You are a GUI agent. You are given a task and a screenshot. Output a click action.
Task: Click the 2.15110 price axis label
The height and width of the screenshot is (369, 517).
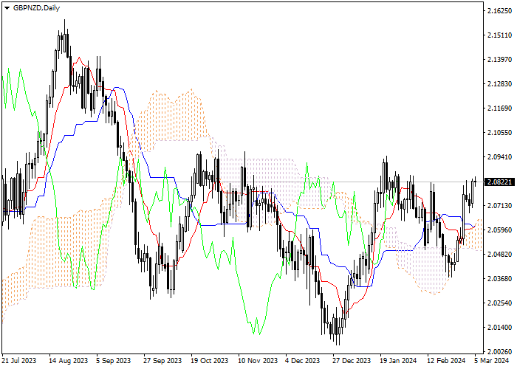499,35
